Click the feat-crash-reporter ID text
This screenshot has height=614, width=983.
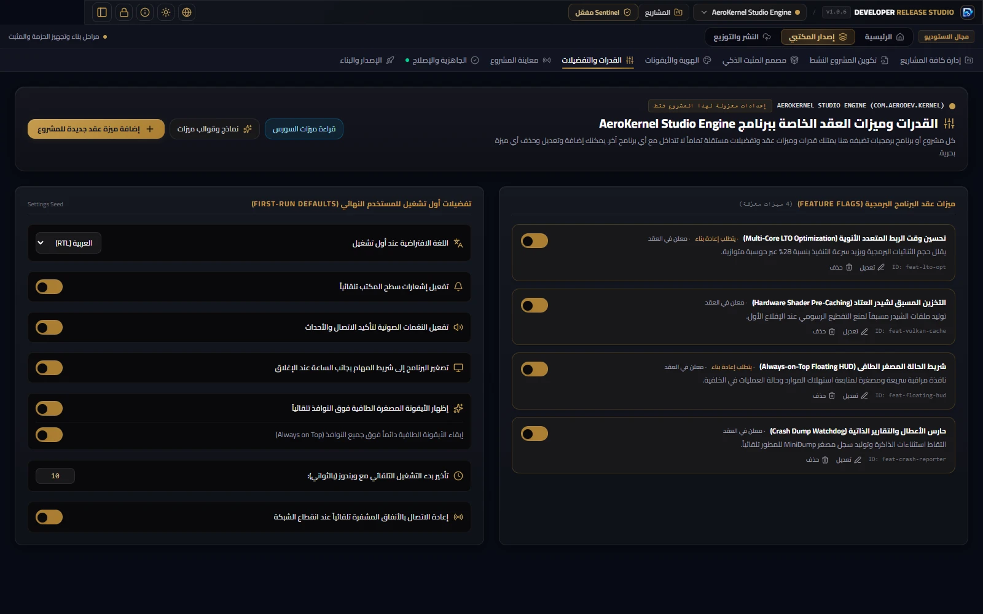click(907, 459)
